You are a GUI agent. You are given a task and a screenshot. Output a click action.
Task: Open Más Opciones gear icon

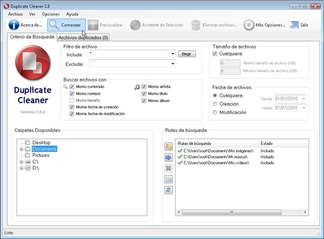249,25
